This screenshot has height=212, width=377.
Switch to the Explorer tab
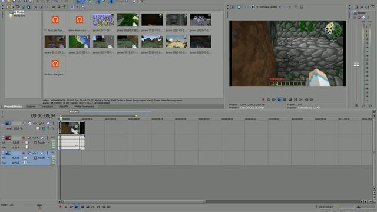pos(31,106)
